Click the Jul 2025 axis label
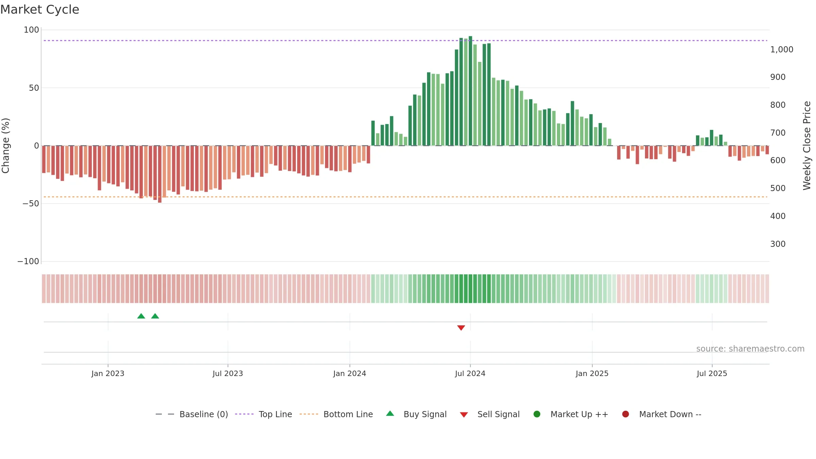 [x=712, y=374]
